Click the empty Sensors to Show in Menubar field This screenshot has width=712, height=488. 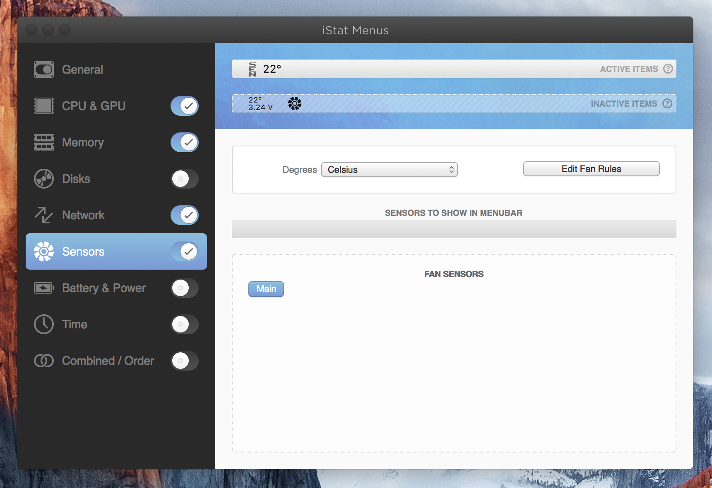click(454, 229)
